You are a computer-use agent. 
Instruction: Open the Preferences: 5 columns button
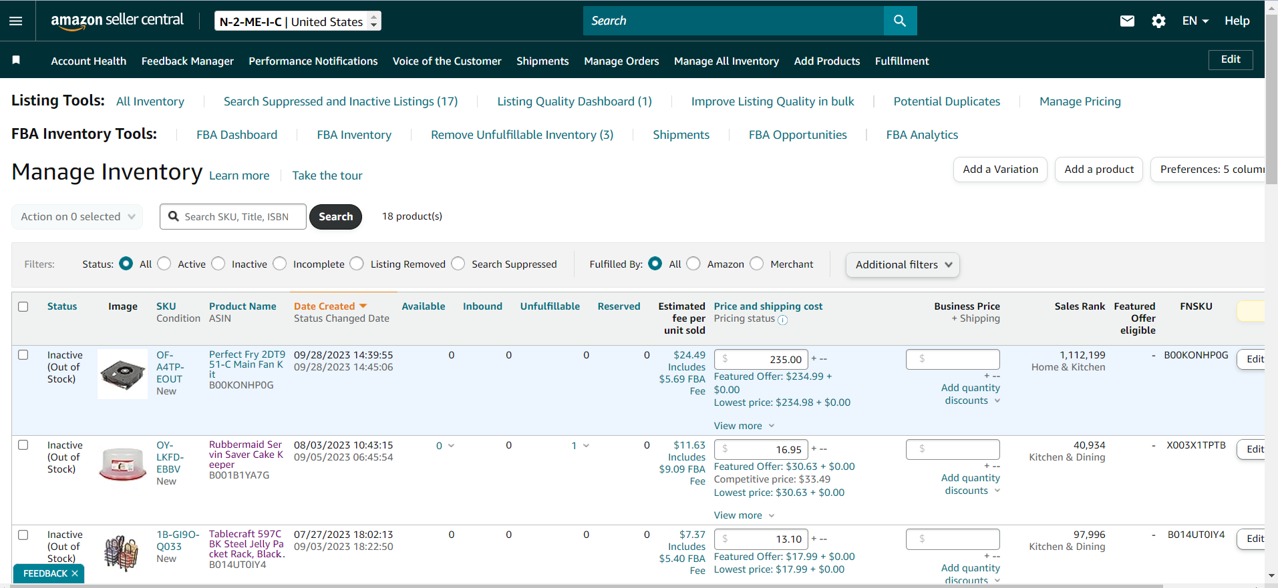click(1208, 170)
